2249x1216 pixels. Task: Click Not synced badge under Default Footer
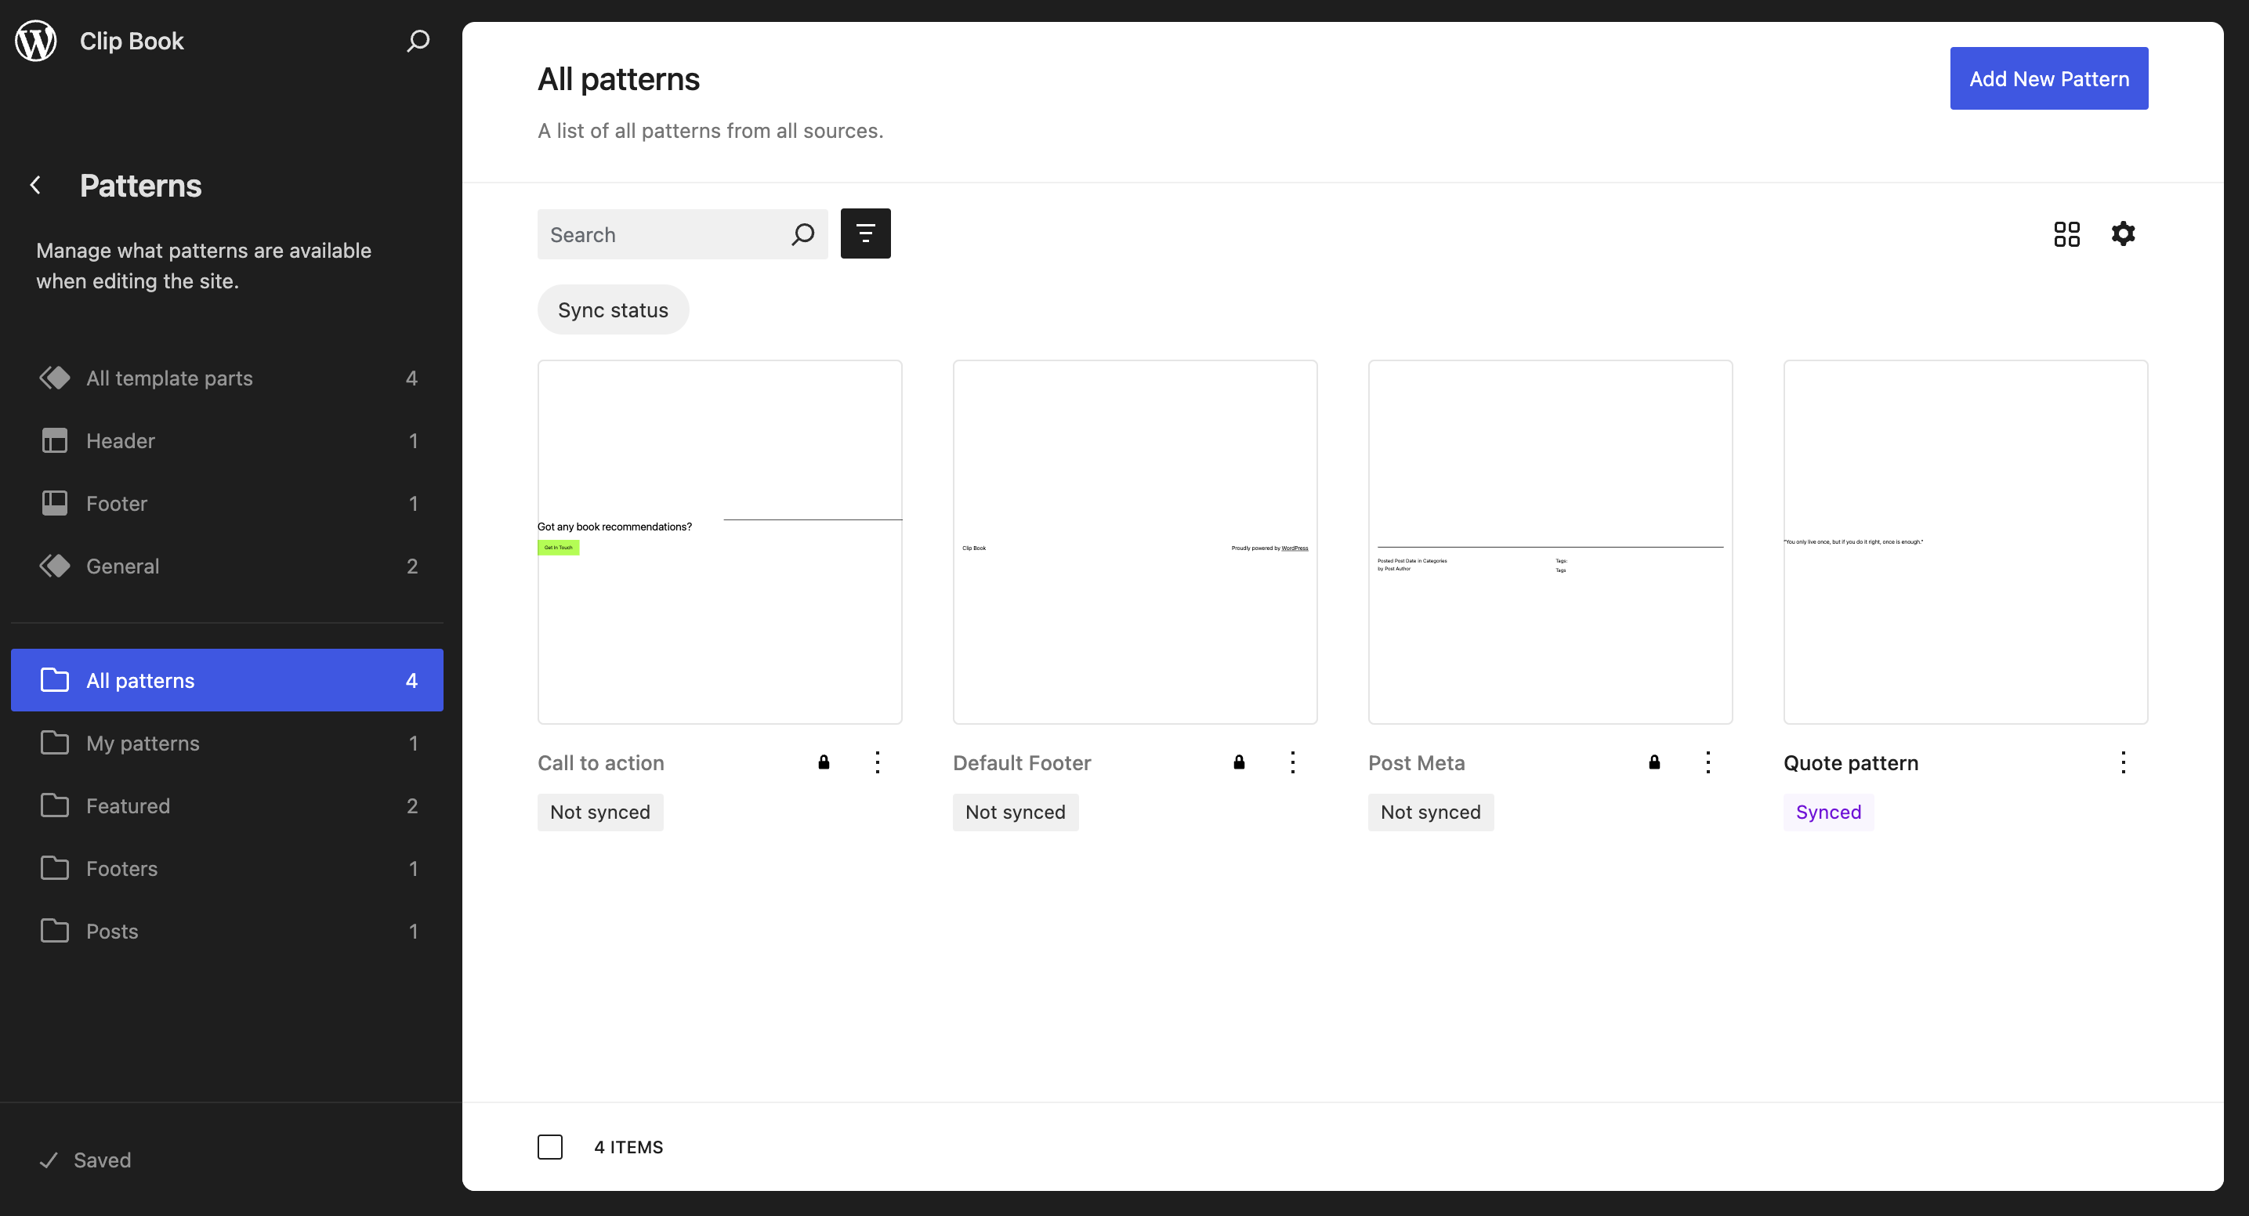coord(1016,812)
